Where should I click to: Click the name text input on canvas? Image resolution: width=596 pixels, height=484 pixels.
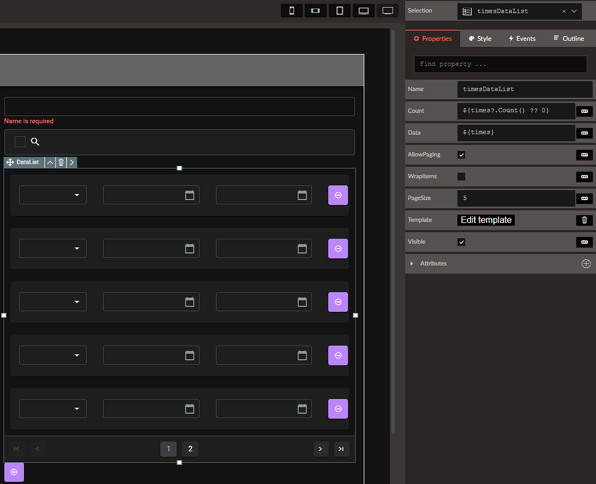click(179, 106)
